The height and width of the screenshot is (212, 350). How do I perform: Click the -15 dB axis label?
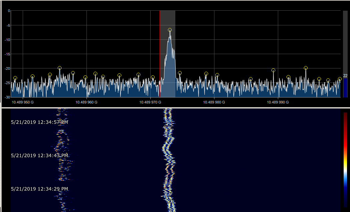click(8, 54)
